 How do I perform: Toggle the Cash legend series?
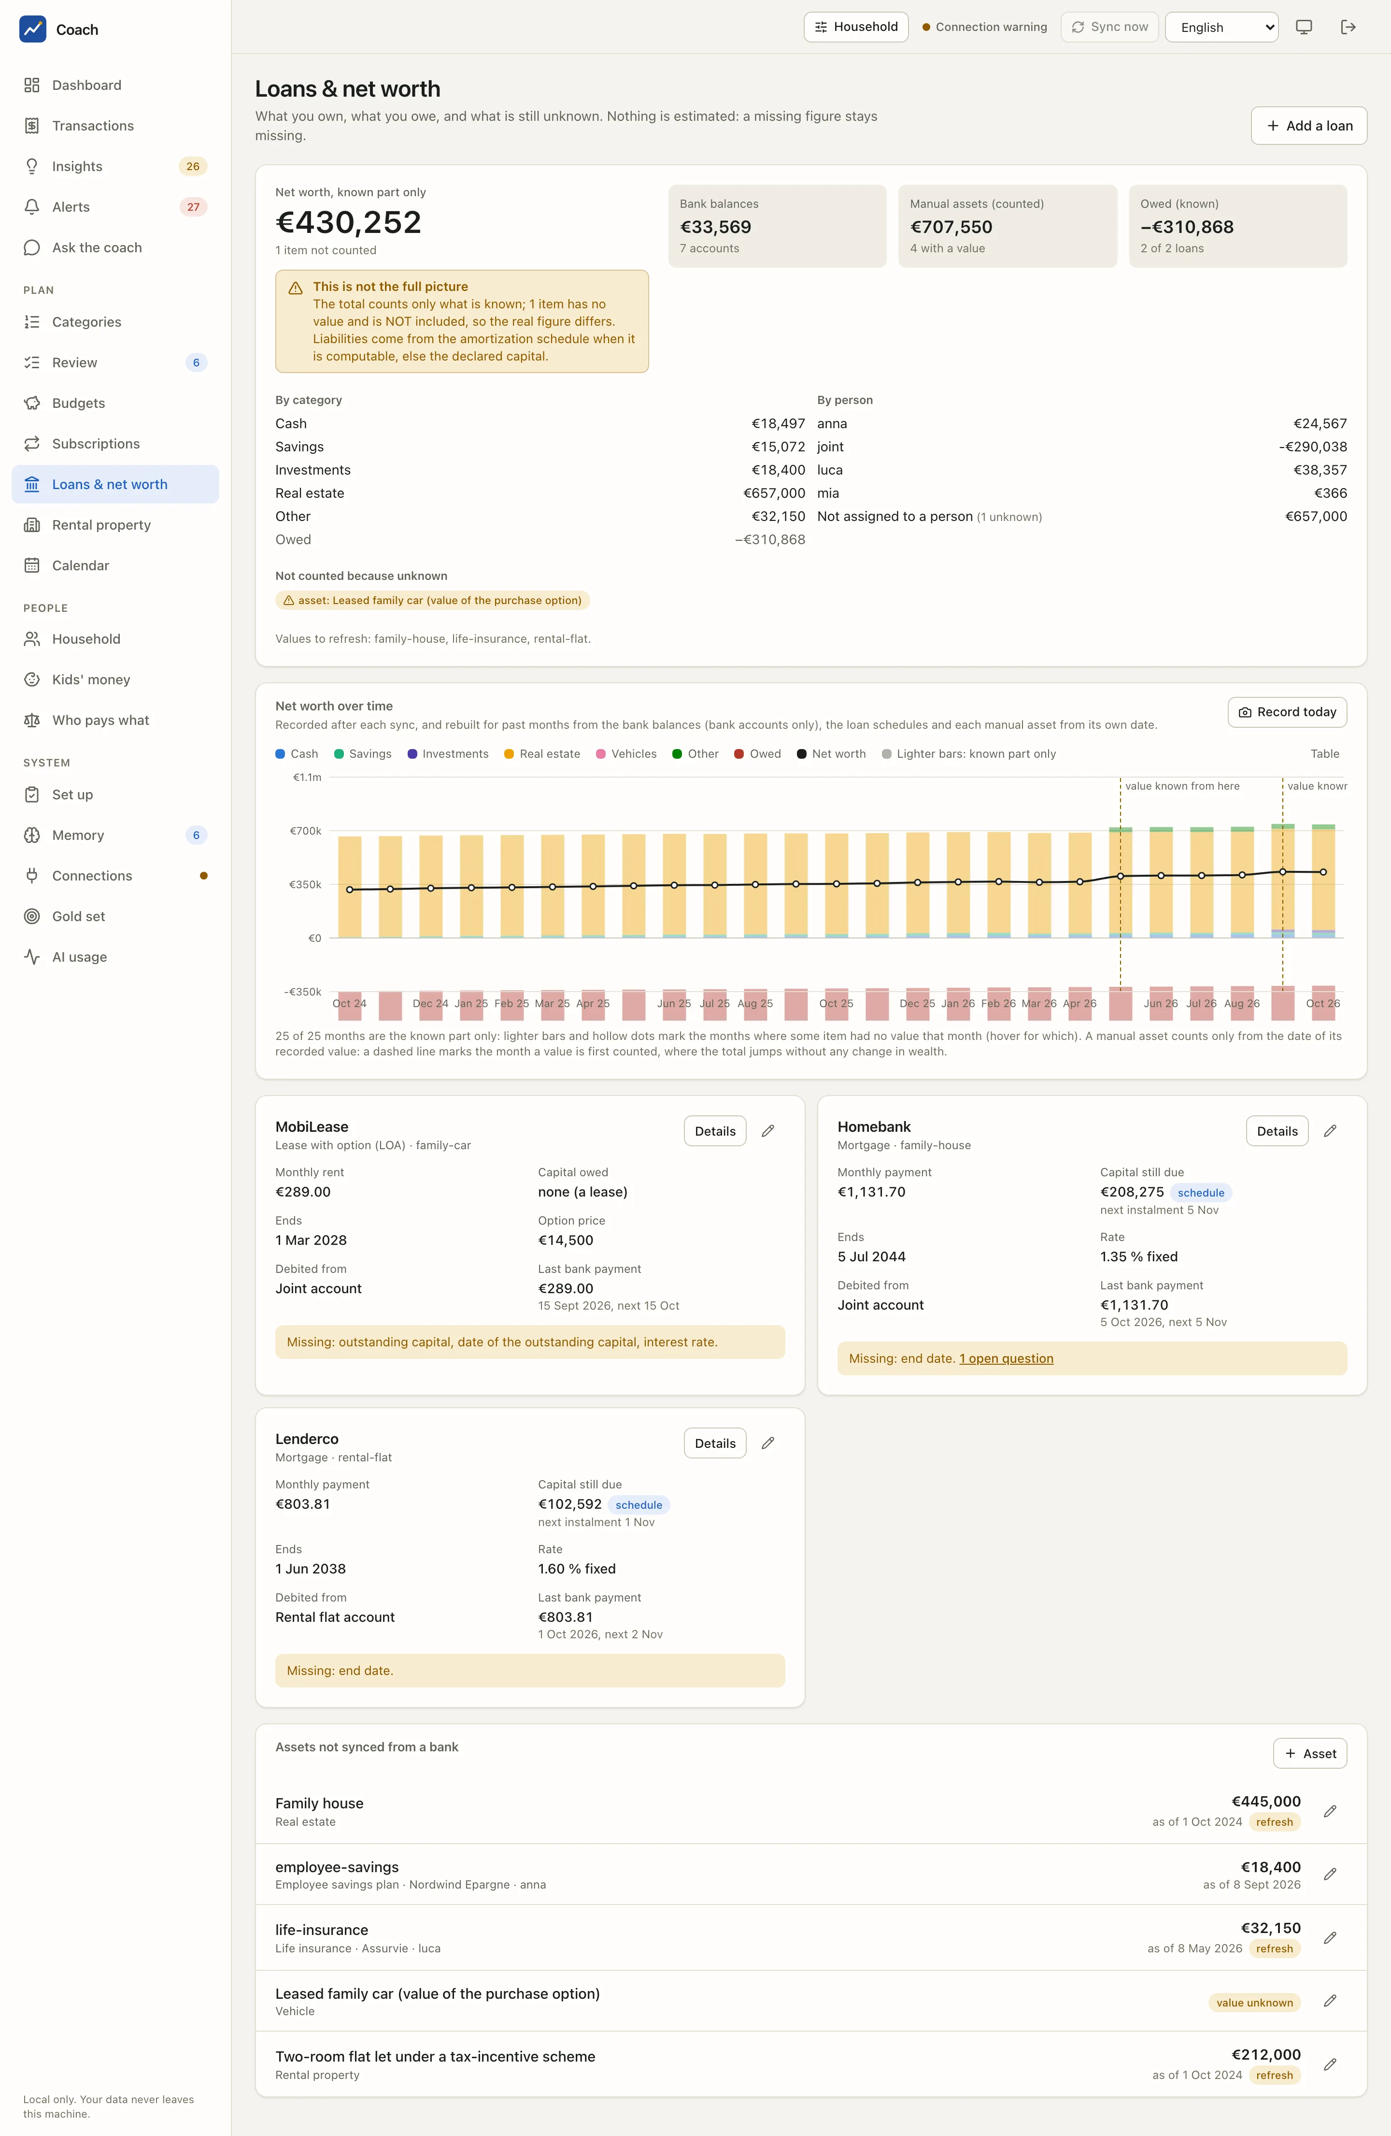(x=297, y=754)
